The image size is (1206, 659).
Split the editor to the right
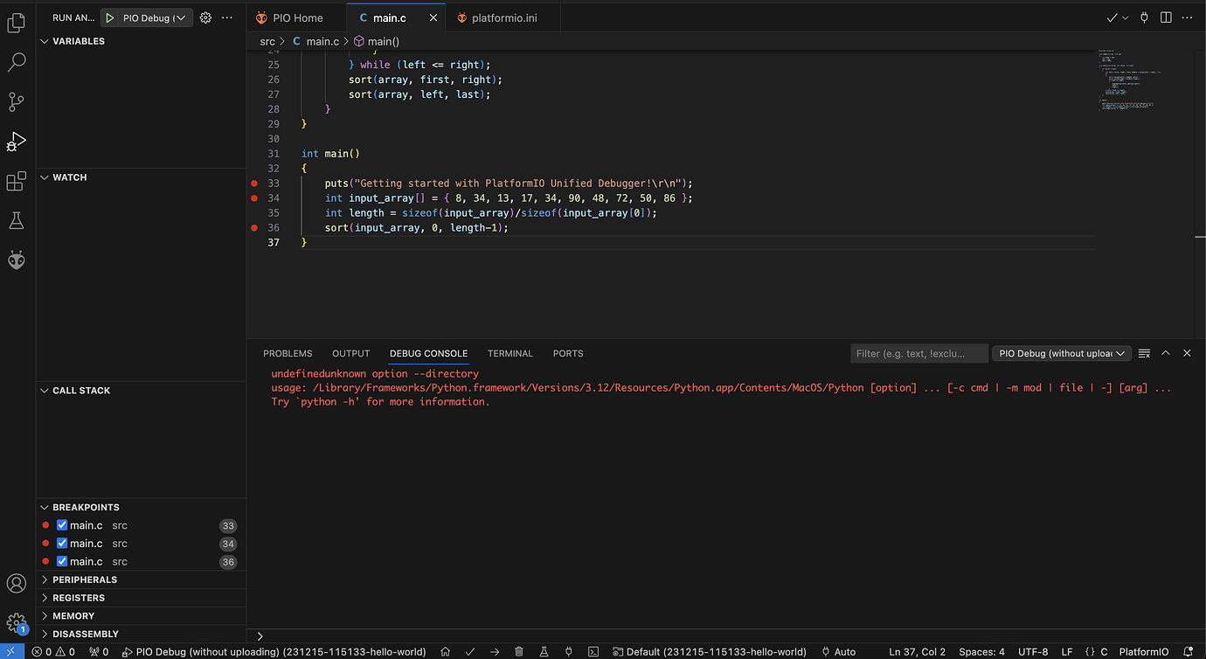1166,17
